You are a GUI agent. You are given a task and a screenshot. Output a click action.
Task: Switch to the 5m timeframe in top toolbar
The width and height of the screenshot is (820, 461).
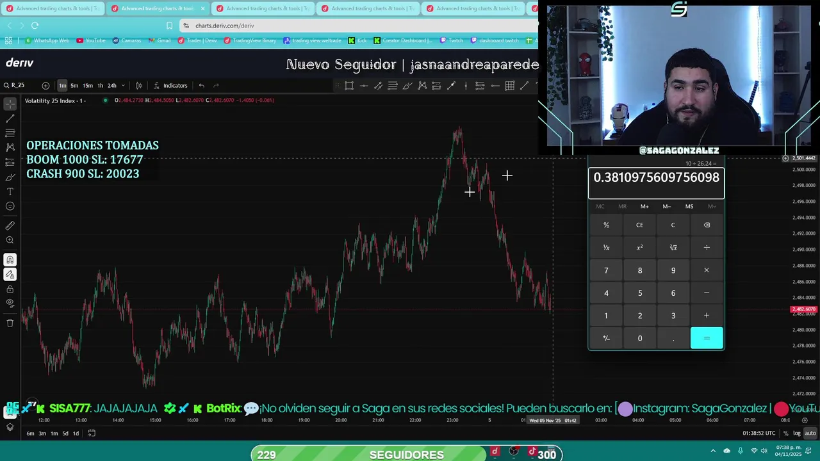click(x=74, y=85)
